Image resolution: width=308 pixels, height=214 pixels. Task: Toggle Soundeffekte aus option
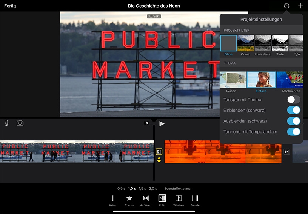click(177, 189)
